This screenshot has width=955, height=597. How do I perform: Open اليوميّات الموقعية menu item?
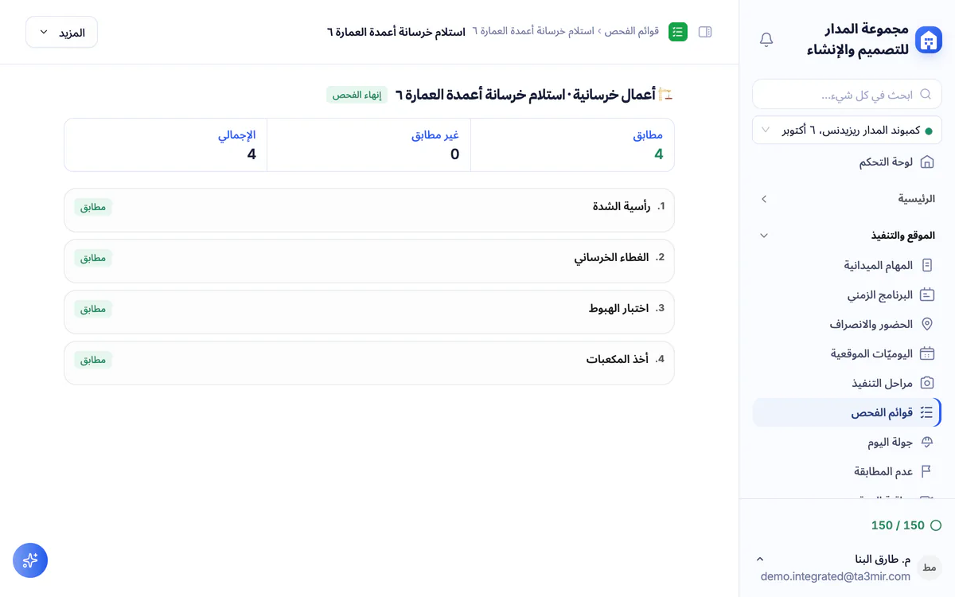pos(847,353)
